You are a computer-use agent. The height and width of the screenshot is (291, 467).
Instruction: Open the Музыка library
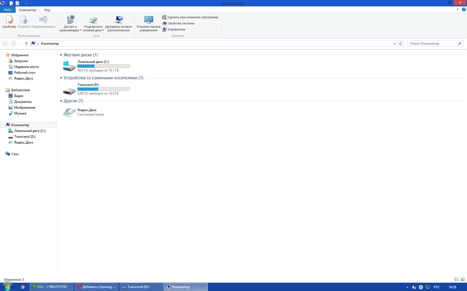pyautogui.click(x=20, y=113)
